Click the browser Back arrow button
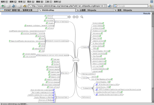 coord(3,6)
